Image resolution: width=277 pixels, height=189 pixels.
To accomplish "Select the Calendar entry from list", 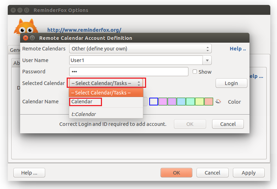I will point(106,102).
